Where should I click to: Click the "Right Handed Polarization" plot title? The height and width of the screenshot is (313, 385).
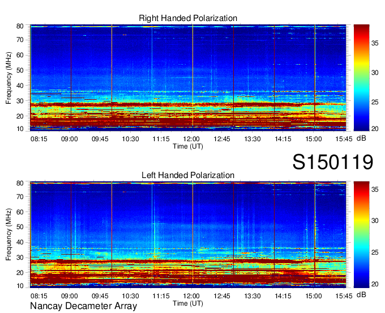188,18
